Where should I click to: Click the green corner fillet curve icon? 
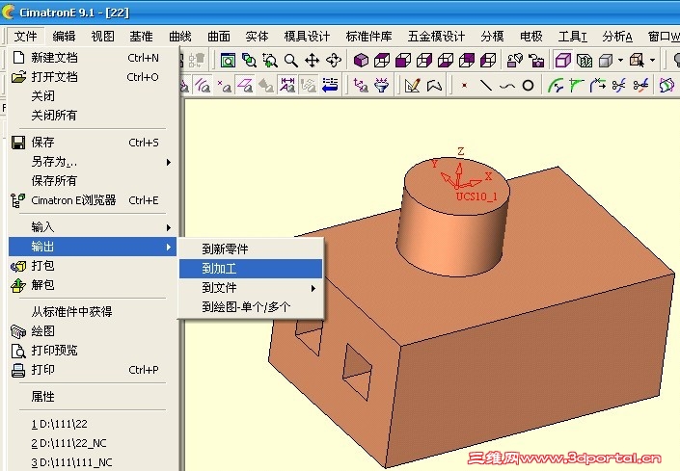[577, 85]
